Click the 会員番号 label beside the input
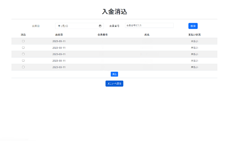227x141 pixels. (x=114, y=26)
